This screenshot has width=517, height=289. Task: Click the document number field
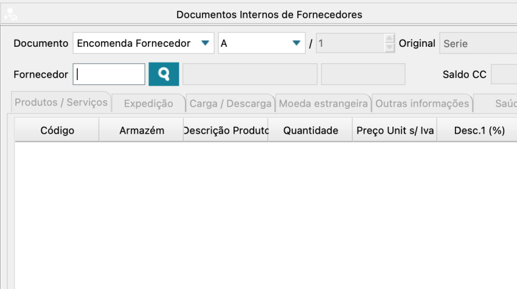pos(350,43)
